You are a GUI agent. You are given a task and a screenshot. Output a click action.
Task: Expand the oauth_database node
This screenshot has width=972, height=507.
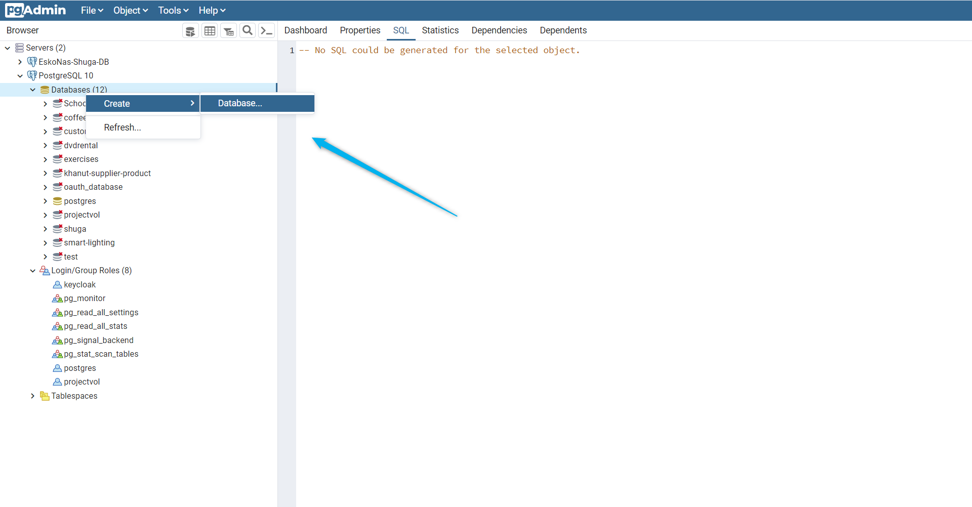pos(46,187)
